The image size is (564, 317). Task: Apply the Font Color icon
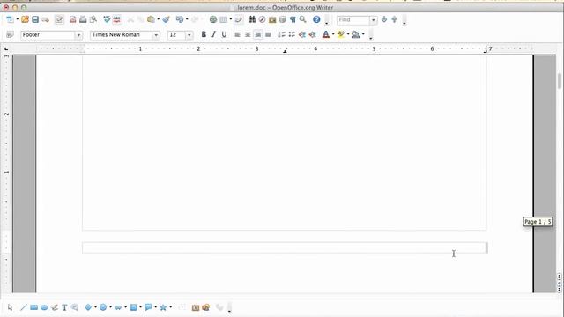tap(326, 34)
